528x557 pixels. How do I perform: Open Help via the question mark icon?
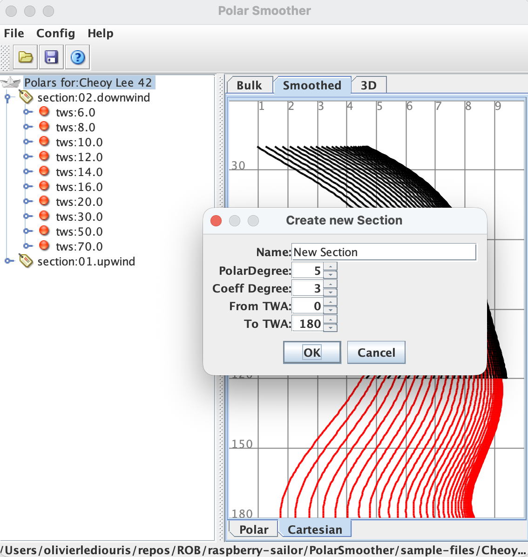pos(77,57)
